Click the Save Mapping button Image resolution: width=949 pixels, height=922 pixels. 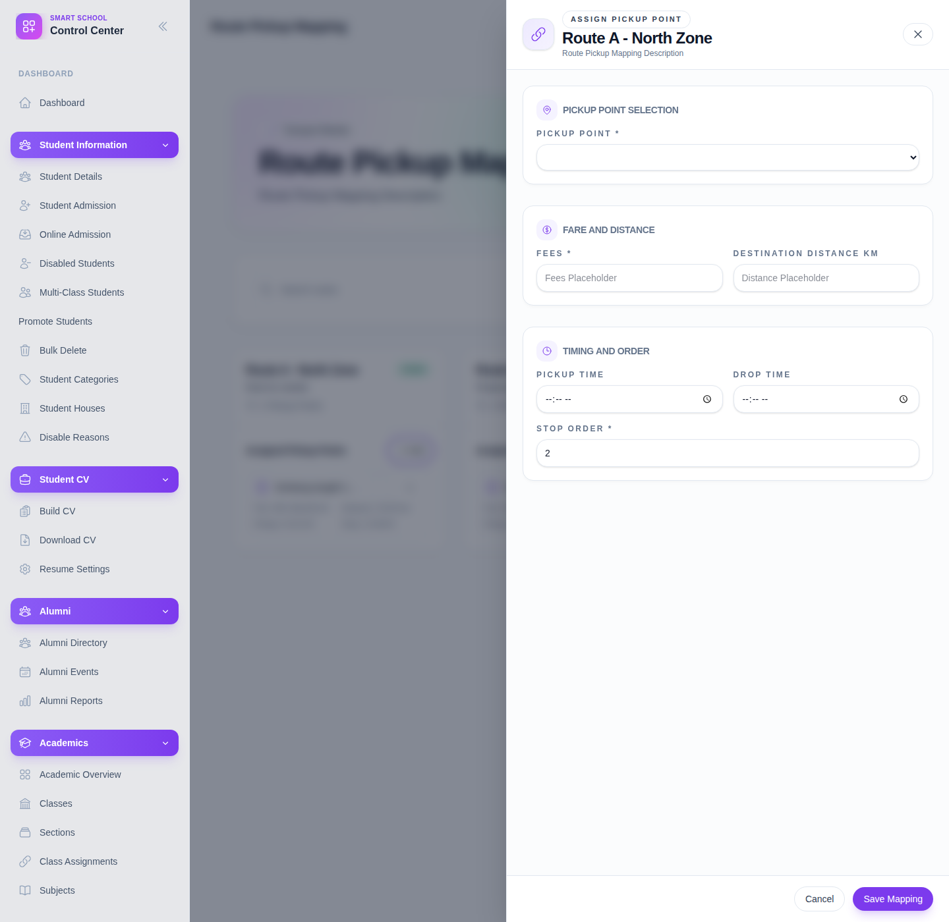892,899
